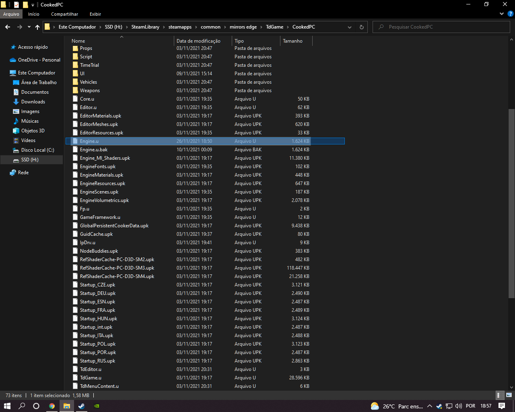The image size is (515, 412).
Task: Sort by Data de modificação column
Action: pyautogui.click(x=198, y=41)
